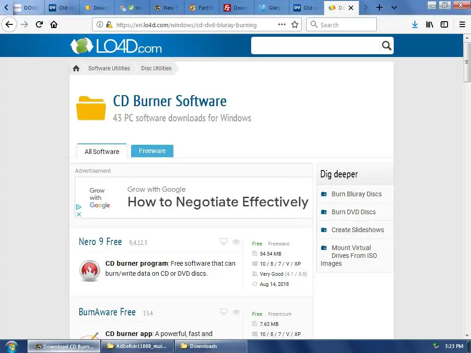This screenshot has height=353, width=471.
Task: Open the Firefox downloads arrow
Action: tap(415, 25)
